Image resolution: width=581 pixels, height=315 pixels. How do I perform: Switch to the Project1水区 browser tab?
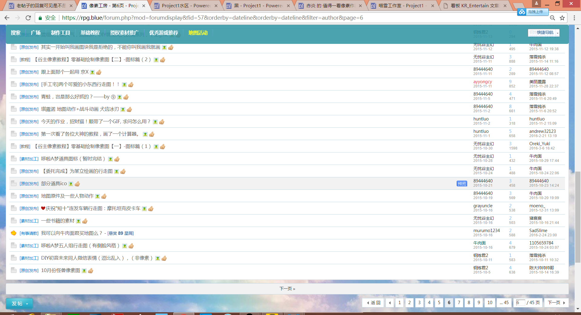click(x=186, y=5)
